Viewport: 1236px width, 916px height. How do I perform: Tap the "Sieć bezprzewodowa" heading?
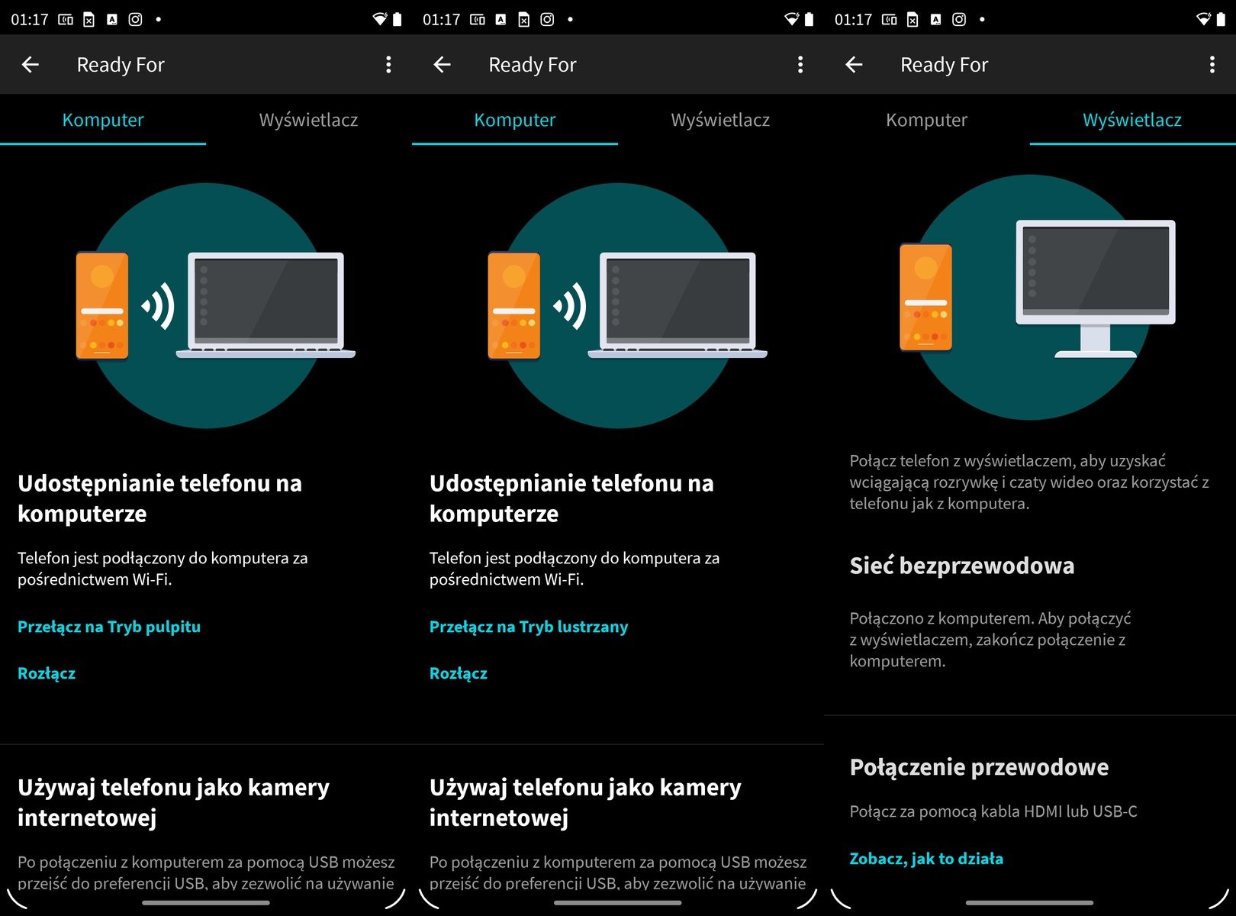[x=962, y=566]
